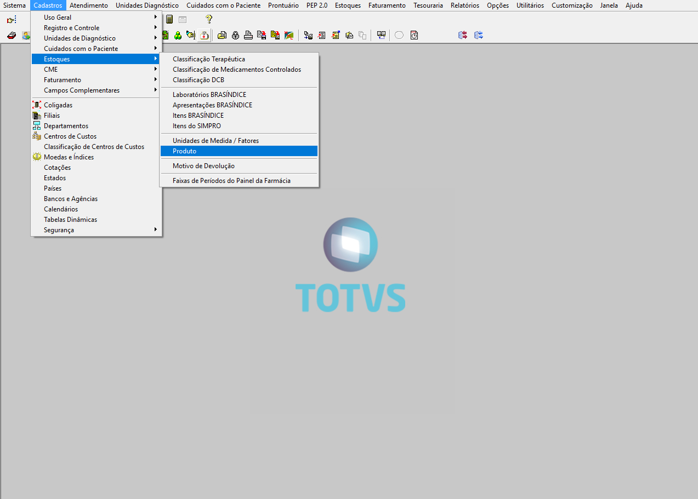Click the XML export toolbar icon

(288, 36)
